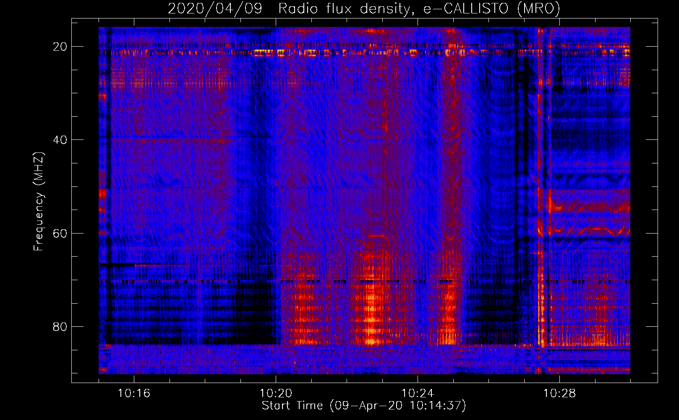Click the 60 frequency tick label

60,233
